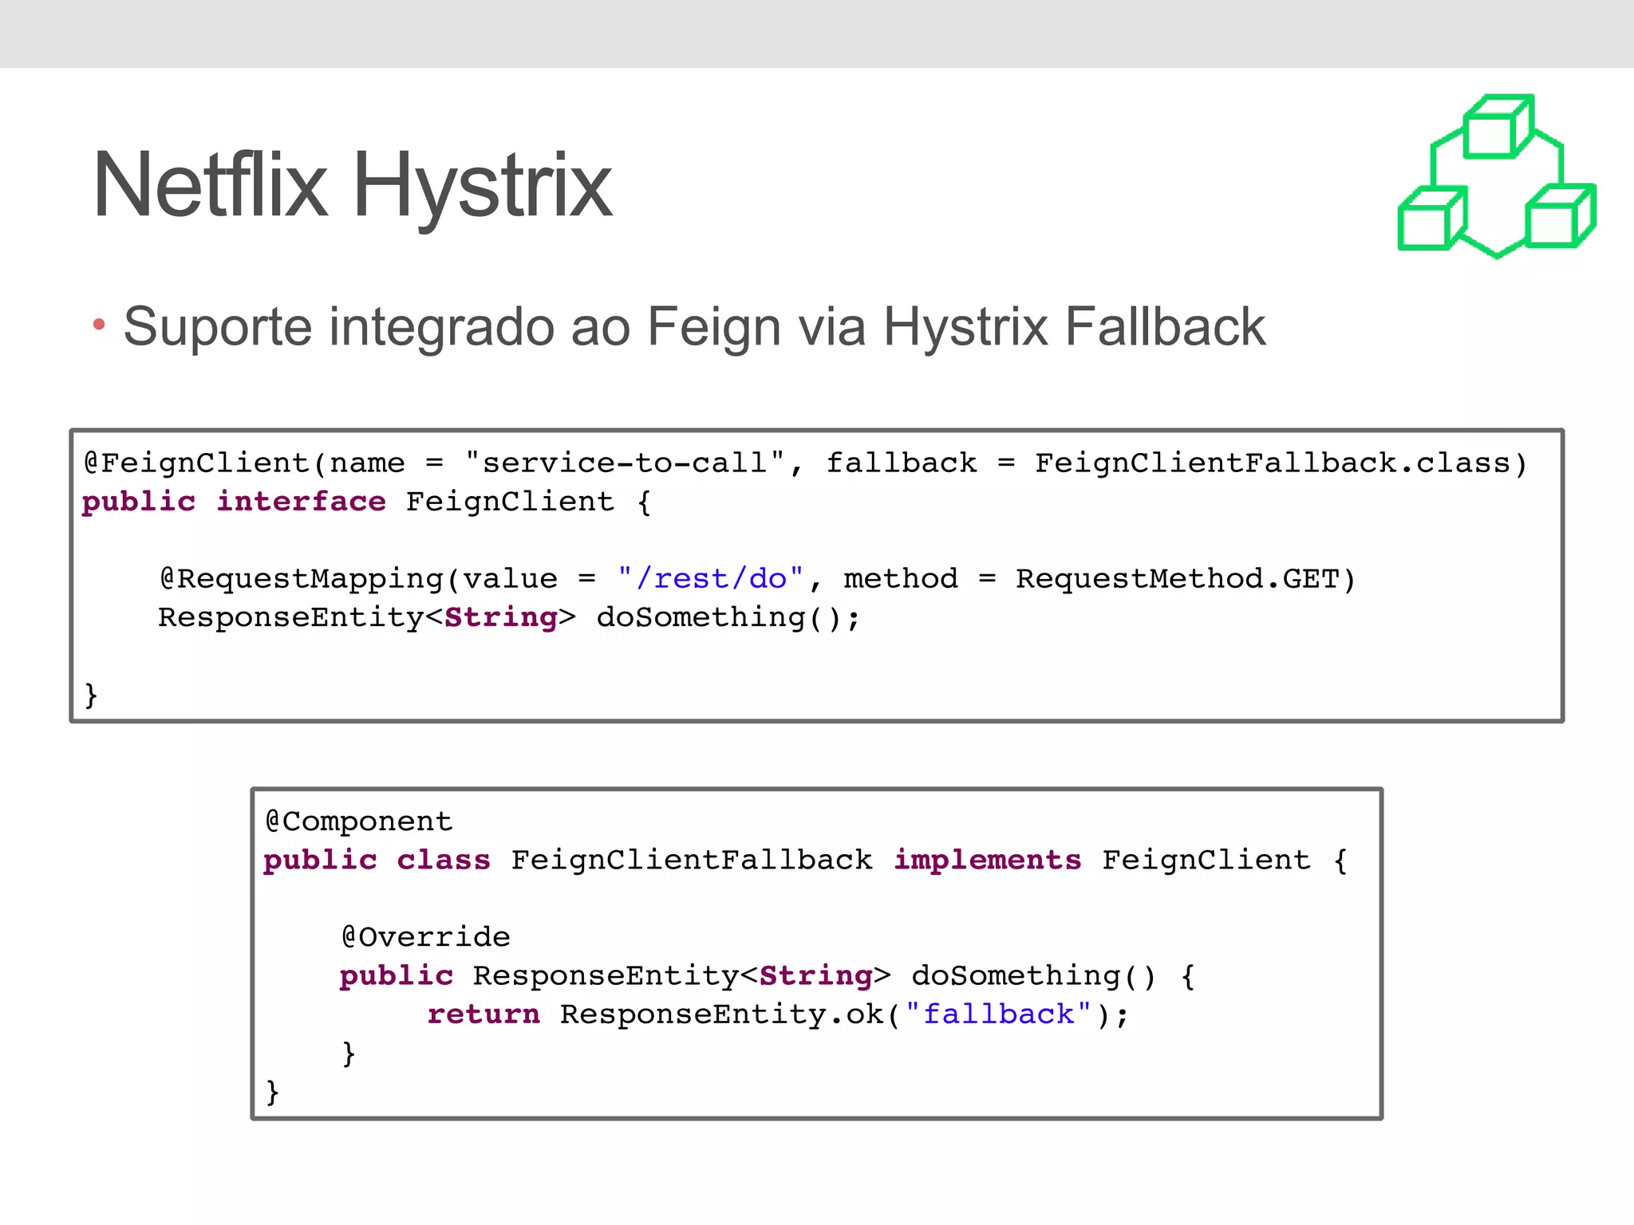The width and height of the screenshot is (1634, 1225).
Task: Click the "/rest/do" string literal
Action: (710, 578)
